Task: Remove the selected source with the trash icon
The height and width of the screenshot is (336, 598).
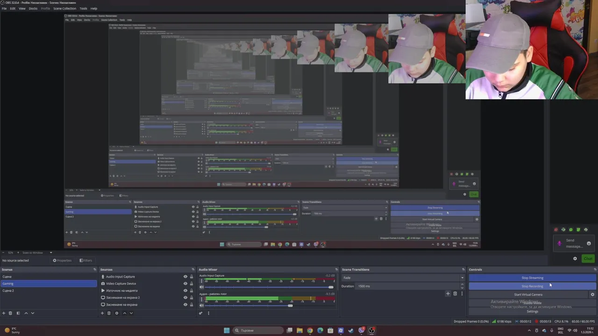Action: (109, 313)
